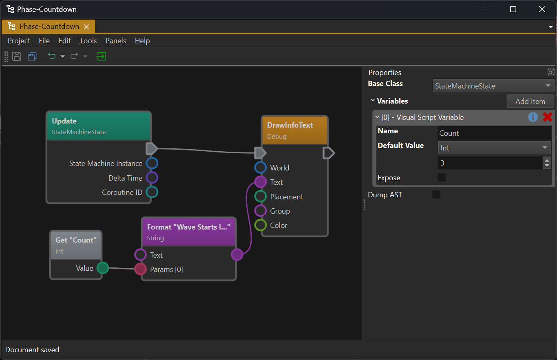This screenshot has height=360, width=557.
Task: Click the Properties panel float icon
Action: pos(551,72)
